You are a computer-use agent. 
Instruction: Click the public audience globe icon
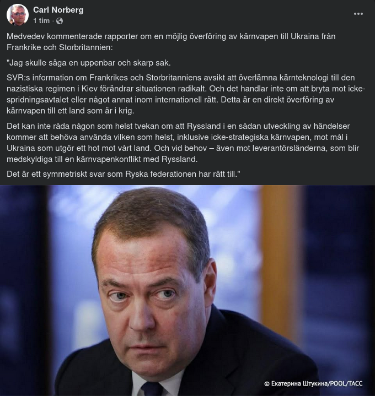(x=60, y=21)
